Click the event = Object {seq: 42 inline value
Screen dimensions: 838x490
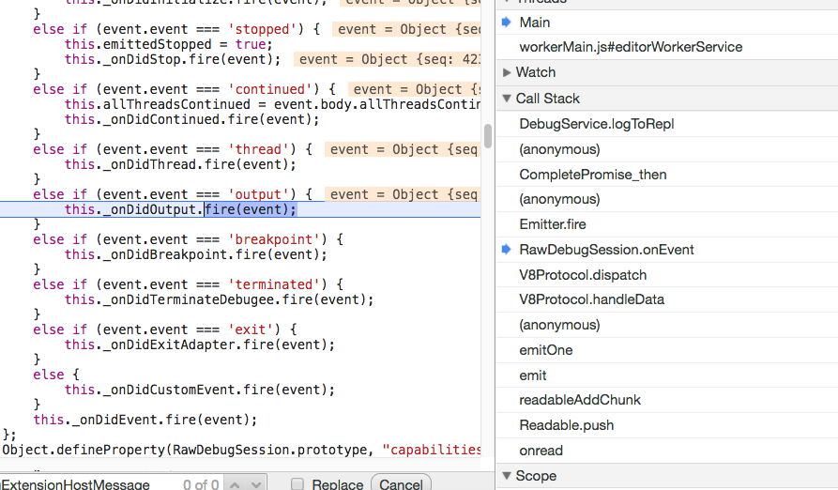tap(387, 59)
